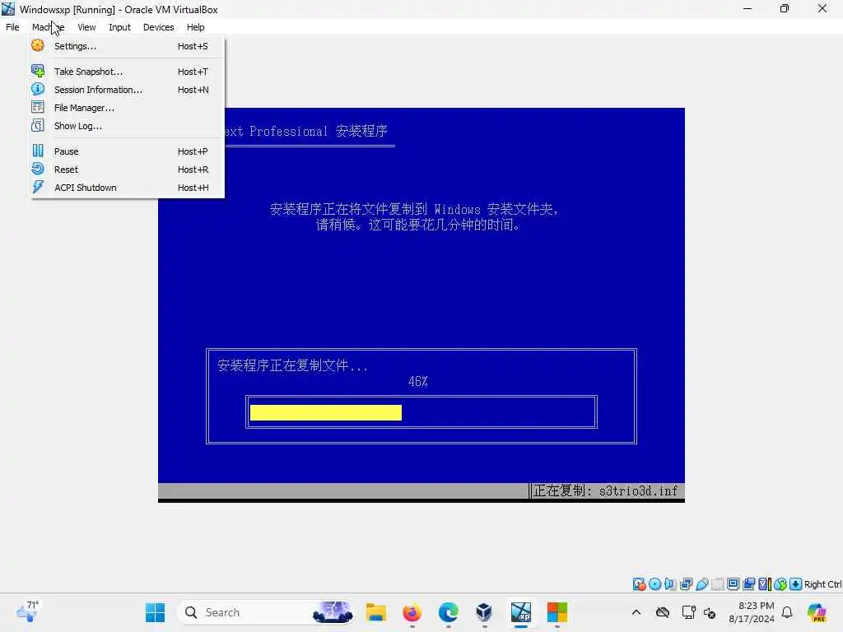Screen dimensions: 843x632
Task: Select Show Log menu entry
Action: tap(127, 126)
